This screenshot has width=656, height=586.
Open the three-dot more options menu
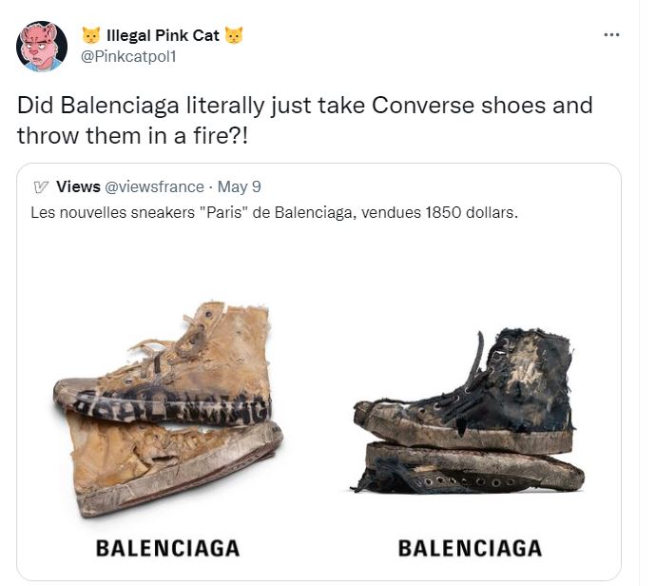tap(611, 35)
